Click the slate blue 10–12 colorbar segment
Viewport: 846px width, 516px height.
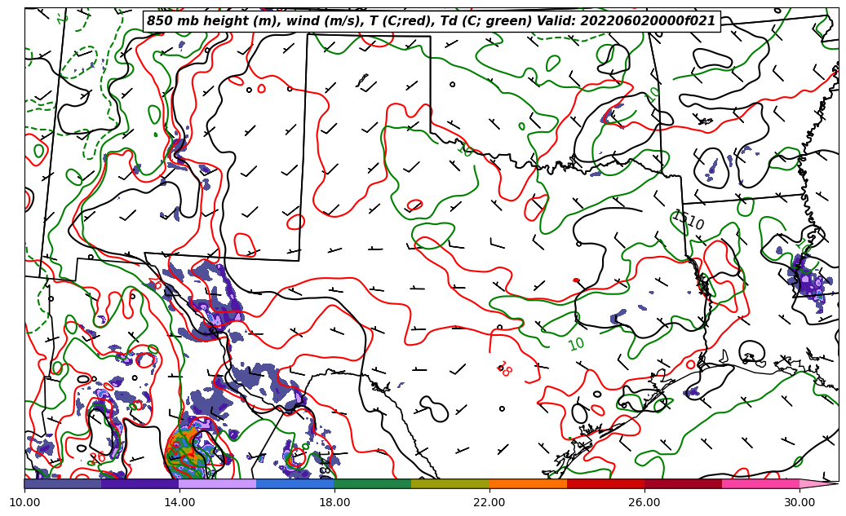click(63, 484)
